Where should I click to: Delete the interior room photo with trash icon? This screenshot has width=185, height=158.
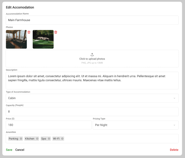point(29,32)
